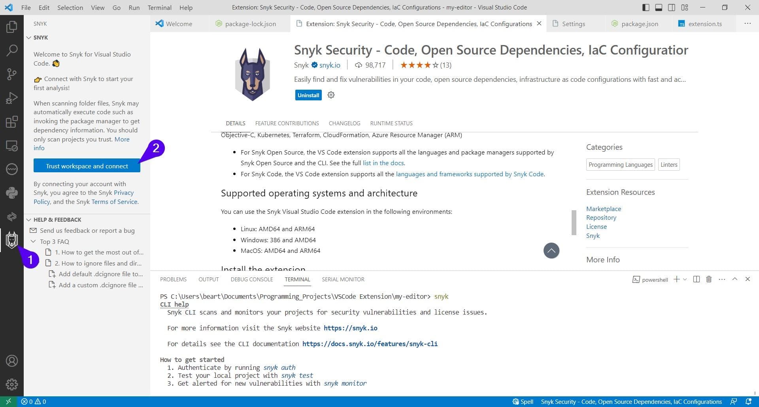The height and width of the screenshot is (407, 759).
Task: Collapse the Top 3 FAQ tree node
Action: tap(33, 241)
